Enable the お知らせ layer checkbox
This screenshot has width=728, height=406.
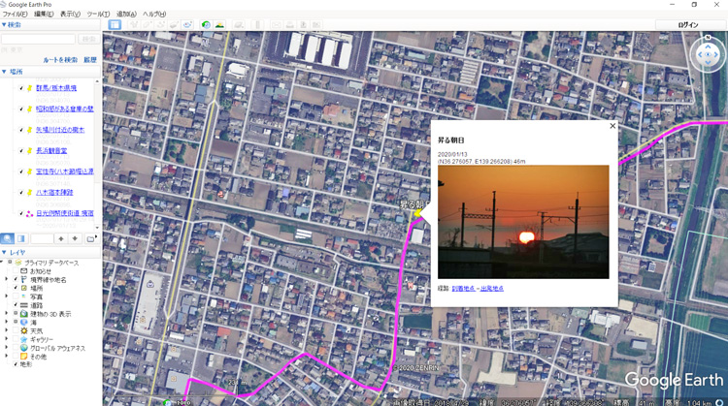16,271
